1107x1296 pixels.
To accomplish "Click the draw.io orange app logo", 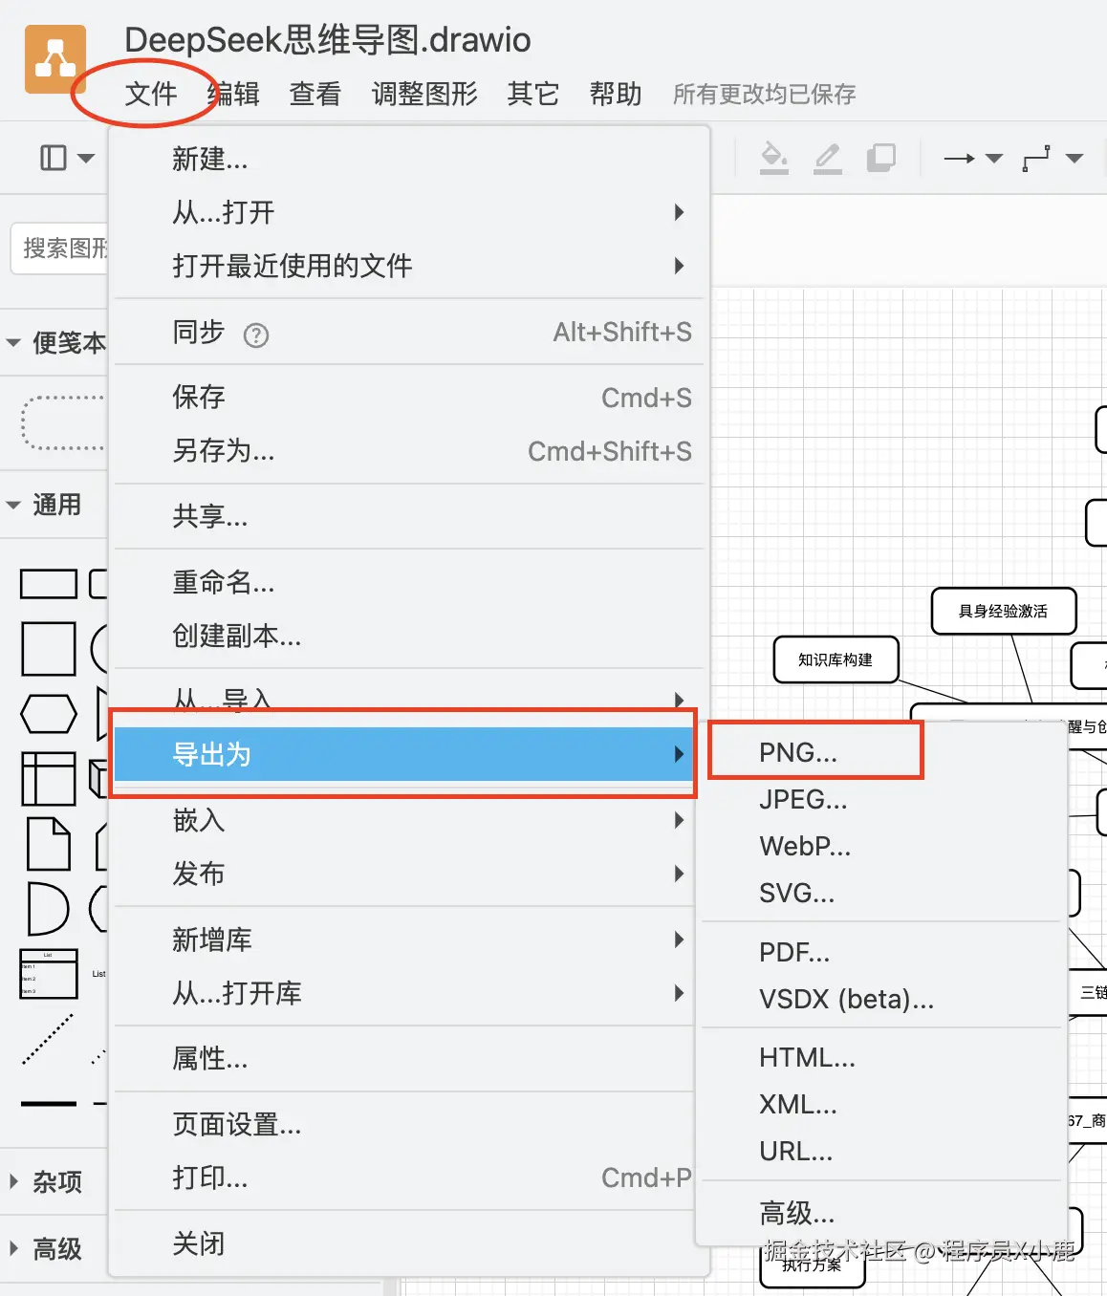I will click(55, 59).
